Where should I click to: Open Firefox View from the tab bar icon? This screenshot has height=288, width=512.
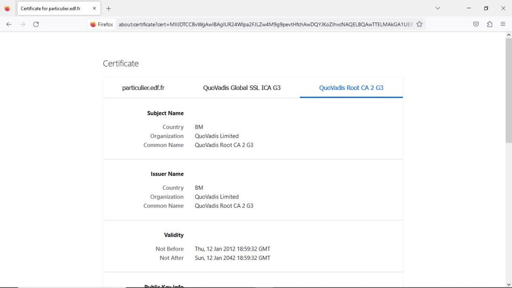[x=7, y=9]
